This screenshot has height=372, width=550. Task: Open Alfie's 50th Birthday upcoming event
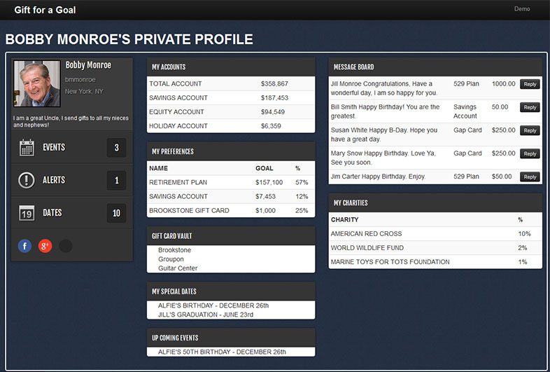(x=222, y=352)
